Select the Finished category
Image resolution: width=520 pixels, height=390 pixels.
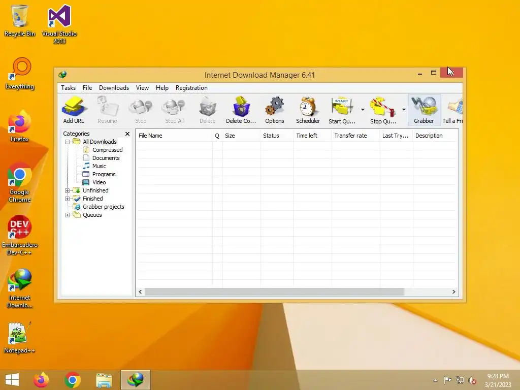click(x=92, y=199)
